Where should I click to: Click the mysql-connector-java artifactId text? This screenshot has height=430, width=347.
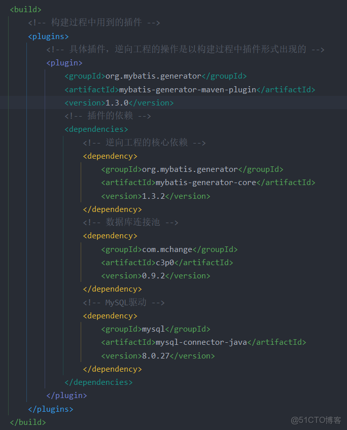coord(201,342)
